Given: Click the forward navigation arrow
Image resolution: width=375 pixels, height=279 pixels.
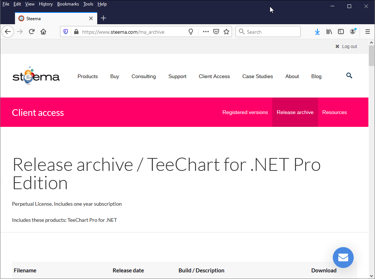Looking at the screenshot, I should tap(20, 32).
